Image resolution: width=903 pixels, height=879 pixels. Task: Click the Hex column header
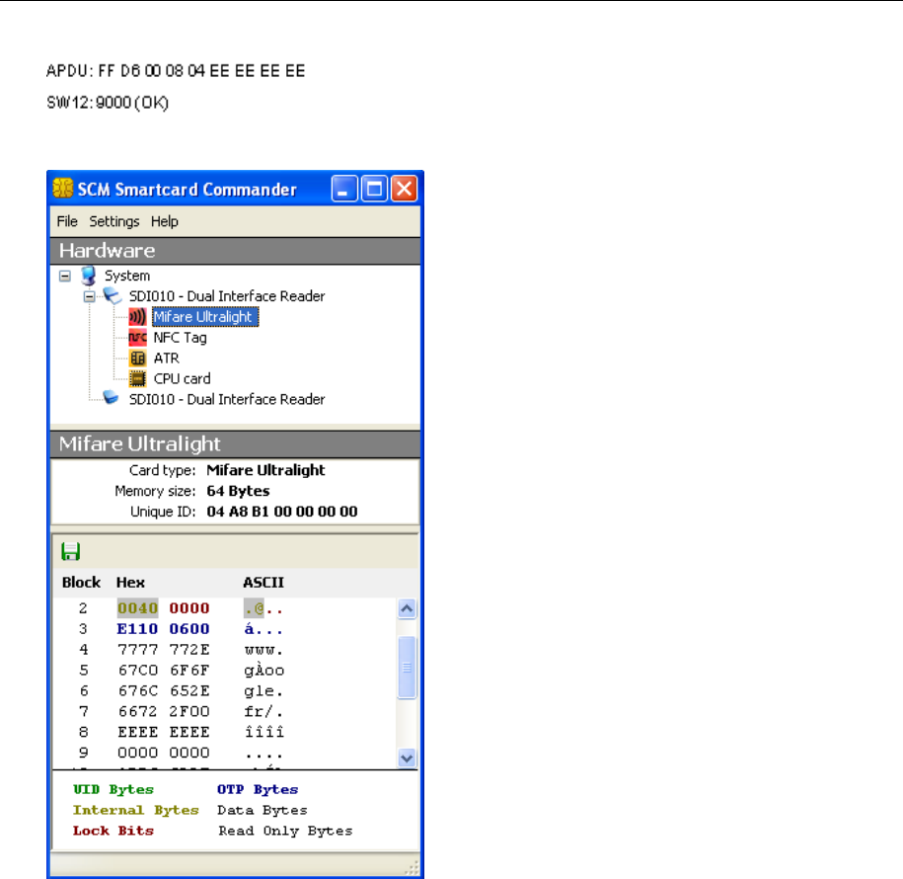[x=130, y=582]
